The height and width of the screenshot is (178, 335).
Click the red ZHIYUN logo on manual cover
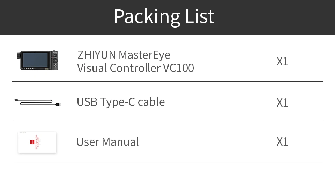(32, 142)
